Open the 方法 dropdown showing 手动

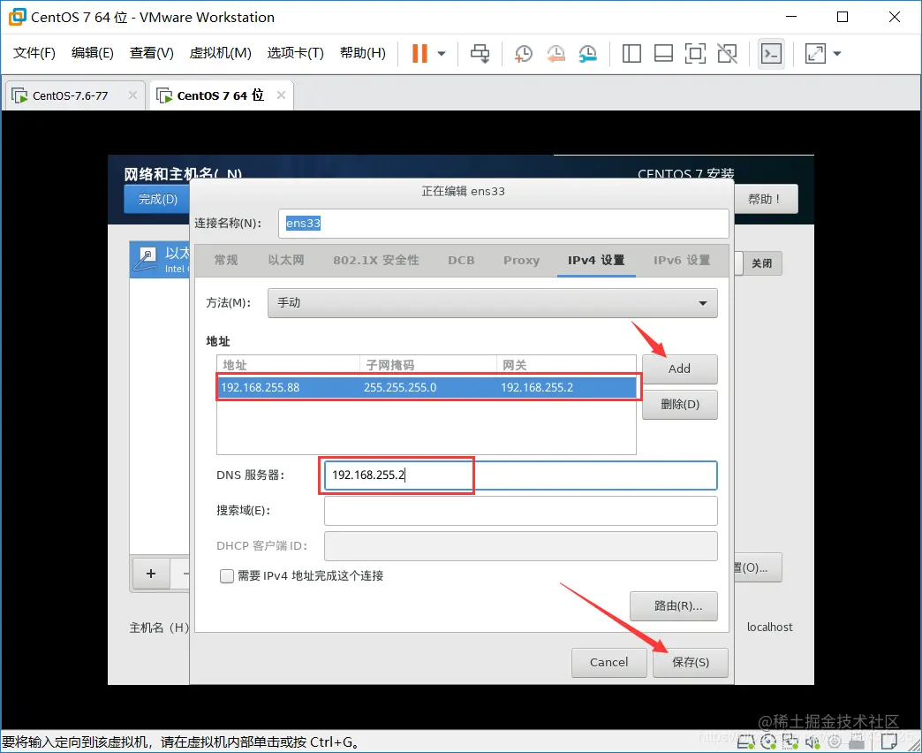(492, 302)
